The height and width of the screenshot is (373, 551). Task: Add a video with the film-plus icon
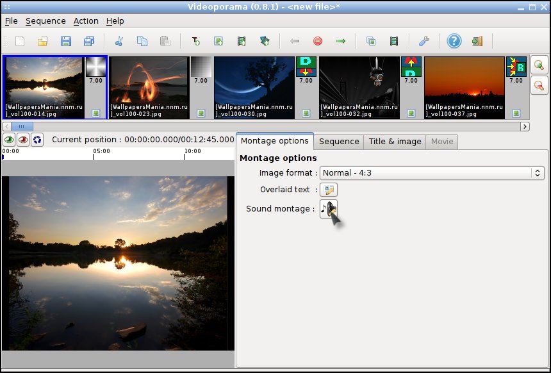click(242, 41)
